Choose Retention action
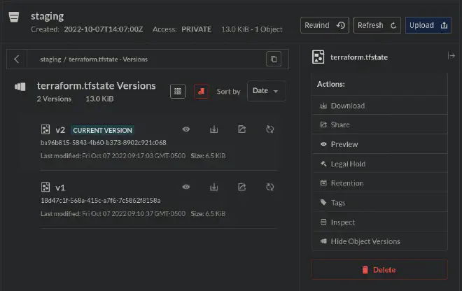 point(379,183)
